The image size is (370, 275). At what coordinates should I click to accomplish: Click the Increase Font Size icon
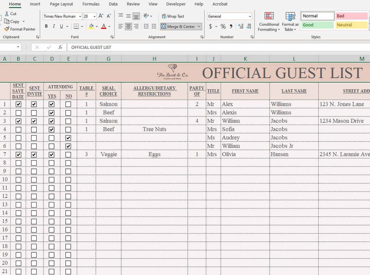point(100,15)
